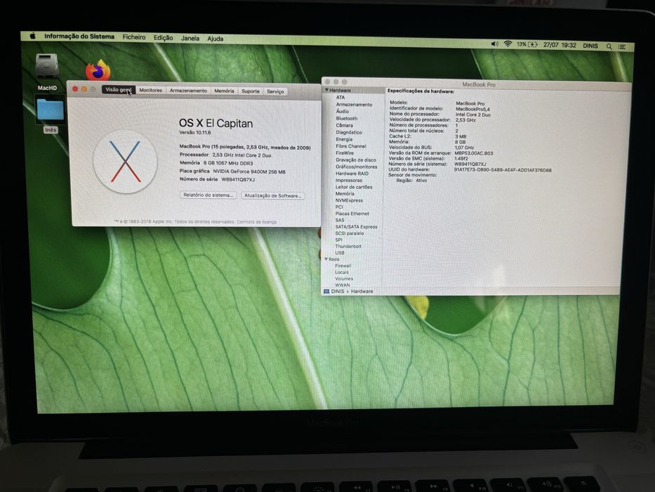The image size is (655, 492).
Task: Select Leitor de cartões in the sidebar
Action: click(x=353, y=187)
